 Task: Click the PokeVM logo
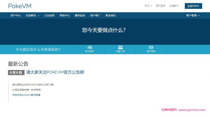click(x=20, y=6)
